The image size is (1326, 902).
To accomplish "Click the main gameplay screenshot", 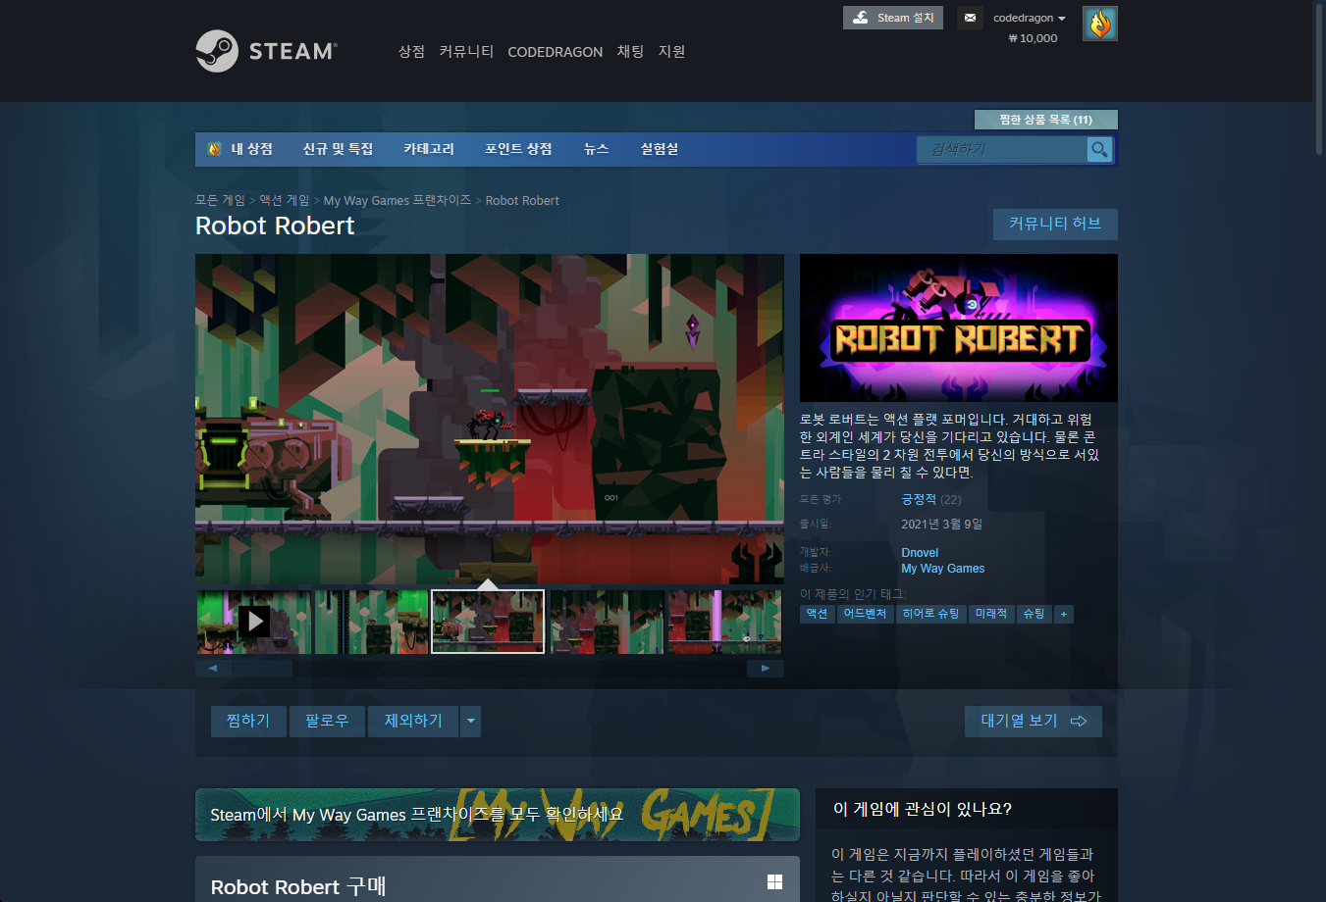I will click(x=490, y=419).
